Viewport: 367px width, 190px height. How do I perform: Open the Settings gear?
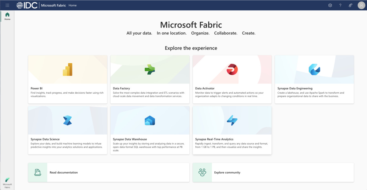coord(330,5)
